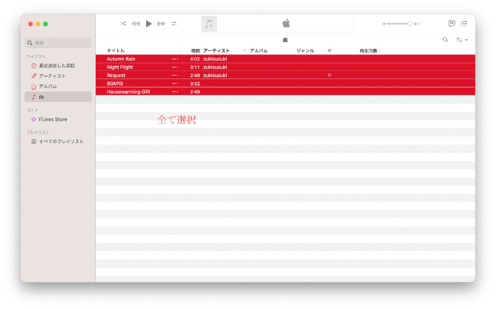The image size is (496, 309).
Task: Open the lyrics panel
Action: point(452,23)
